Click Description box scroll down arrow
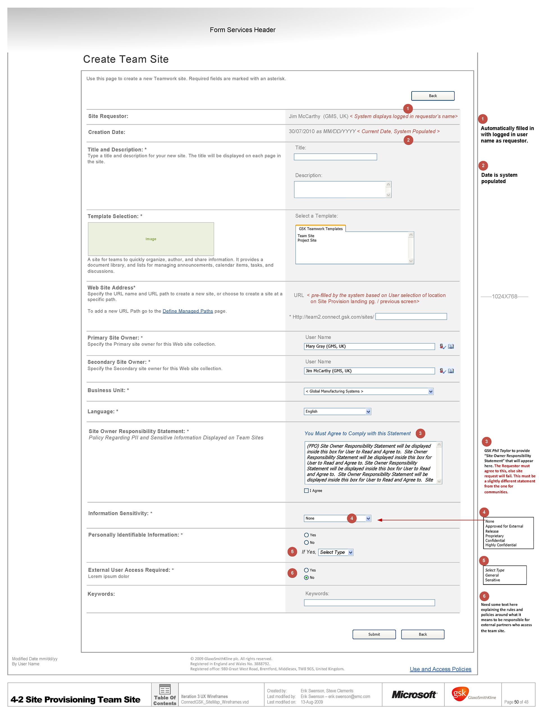This screenshot has width=539, height=710. pyautogui.click(x=388, y=194)
